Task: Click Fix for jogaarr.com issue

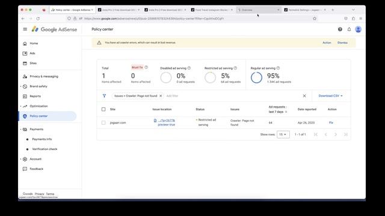Action: [331, 122]
